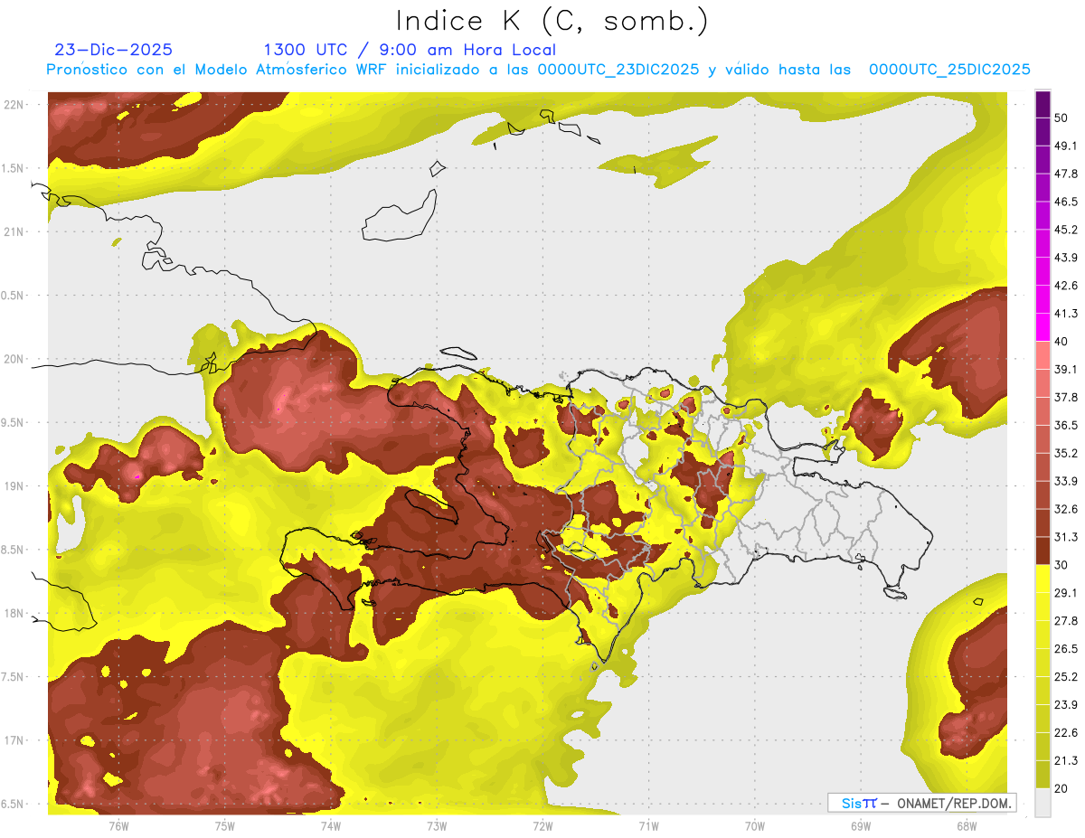Click the colorbar value '37.8'
1085x838 pixels.
[1066, 398]
